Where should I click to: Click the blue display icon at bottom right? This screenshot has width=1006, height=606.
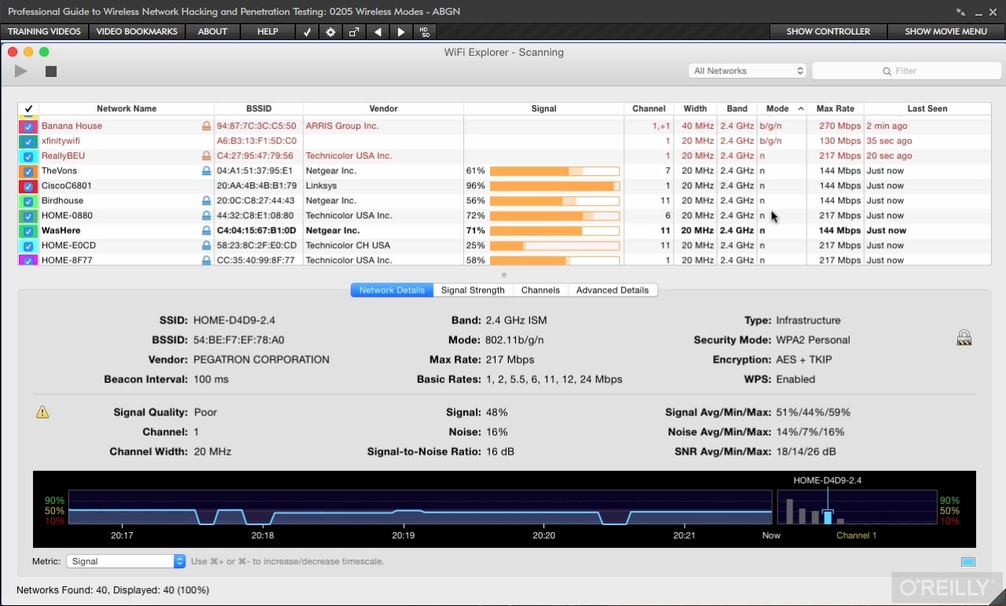click(x=968, y=561)
